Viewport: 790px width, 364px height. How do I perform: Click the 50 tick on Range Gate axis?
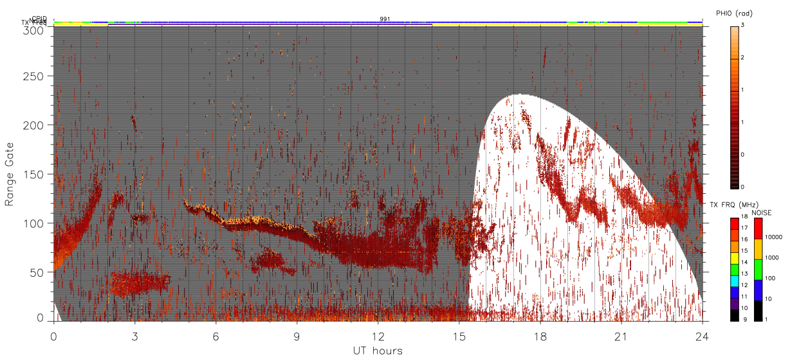(37, 272)
